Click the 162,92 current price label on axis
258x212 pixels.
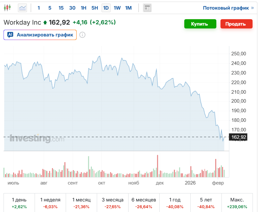pos(238,137)
